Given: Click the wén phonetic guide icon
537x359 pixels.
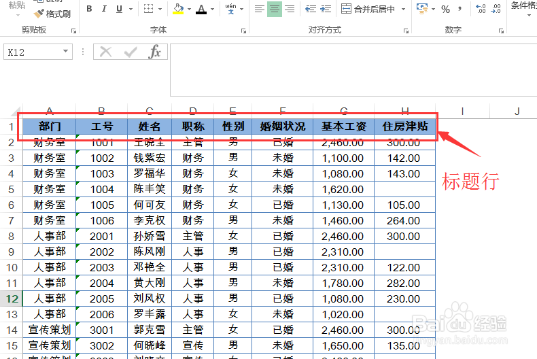Looking at the screenshot, I should [x=231, y=9].
